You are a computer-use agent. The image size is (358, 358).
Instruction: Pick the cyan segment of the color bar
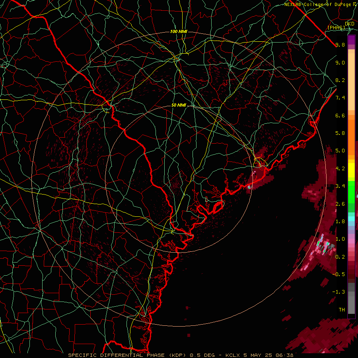point(351,219)
